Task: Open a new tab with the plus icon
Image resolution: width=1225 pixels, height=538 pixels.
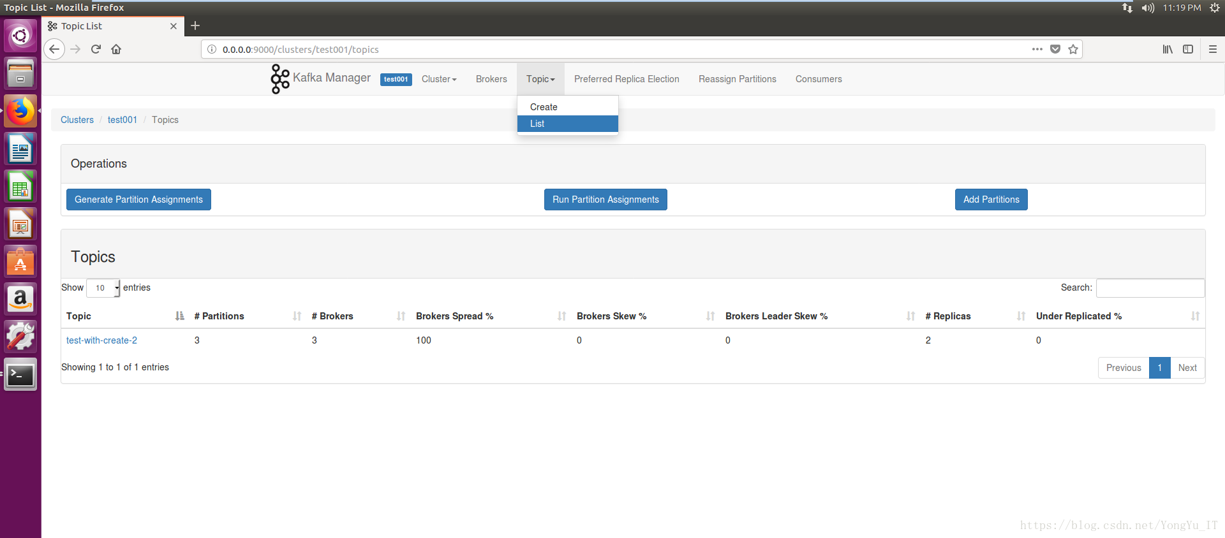Action: (x=195, y=25)
